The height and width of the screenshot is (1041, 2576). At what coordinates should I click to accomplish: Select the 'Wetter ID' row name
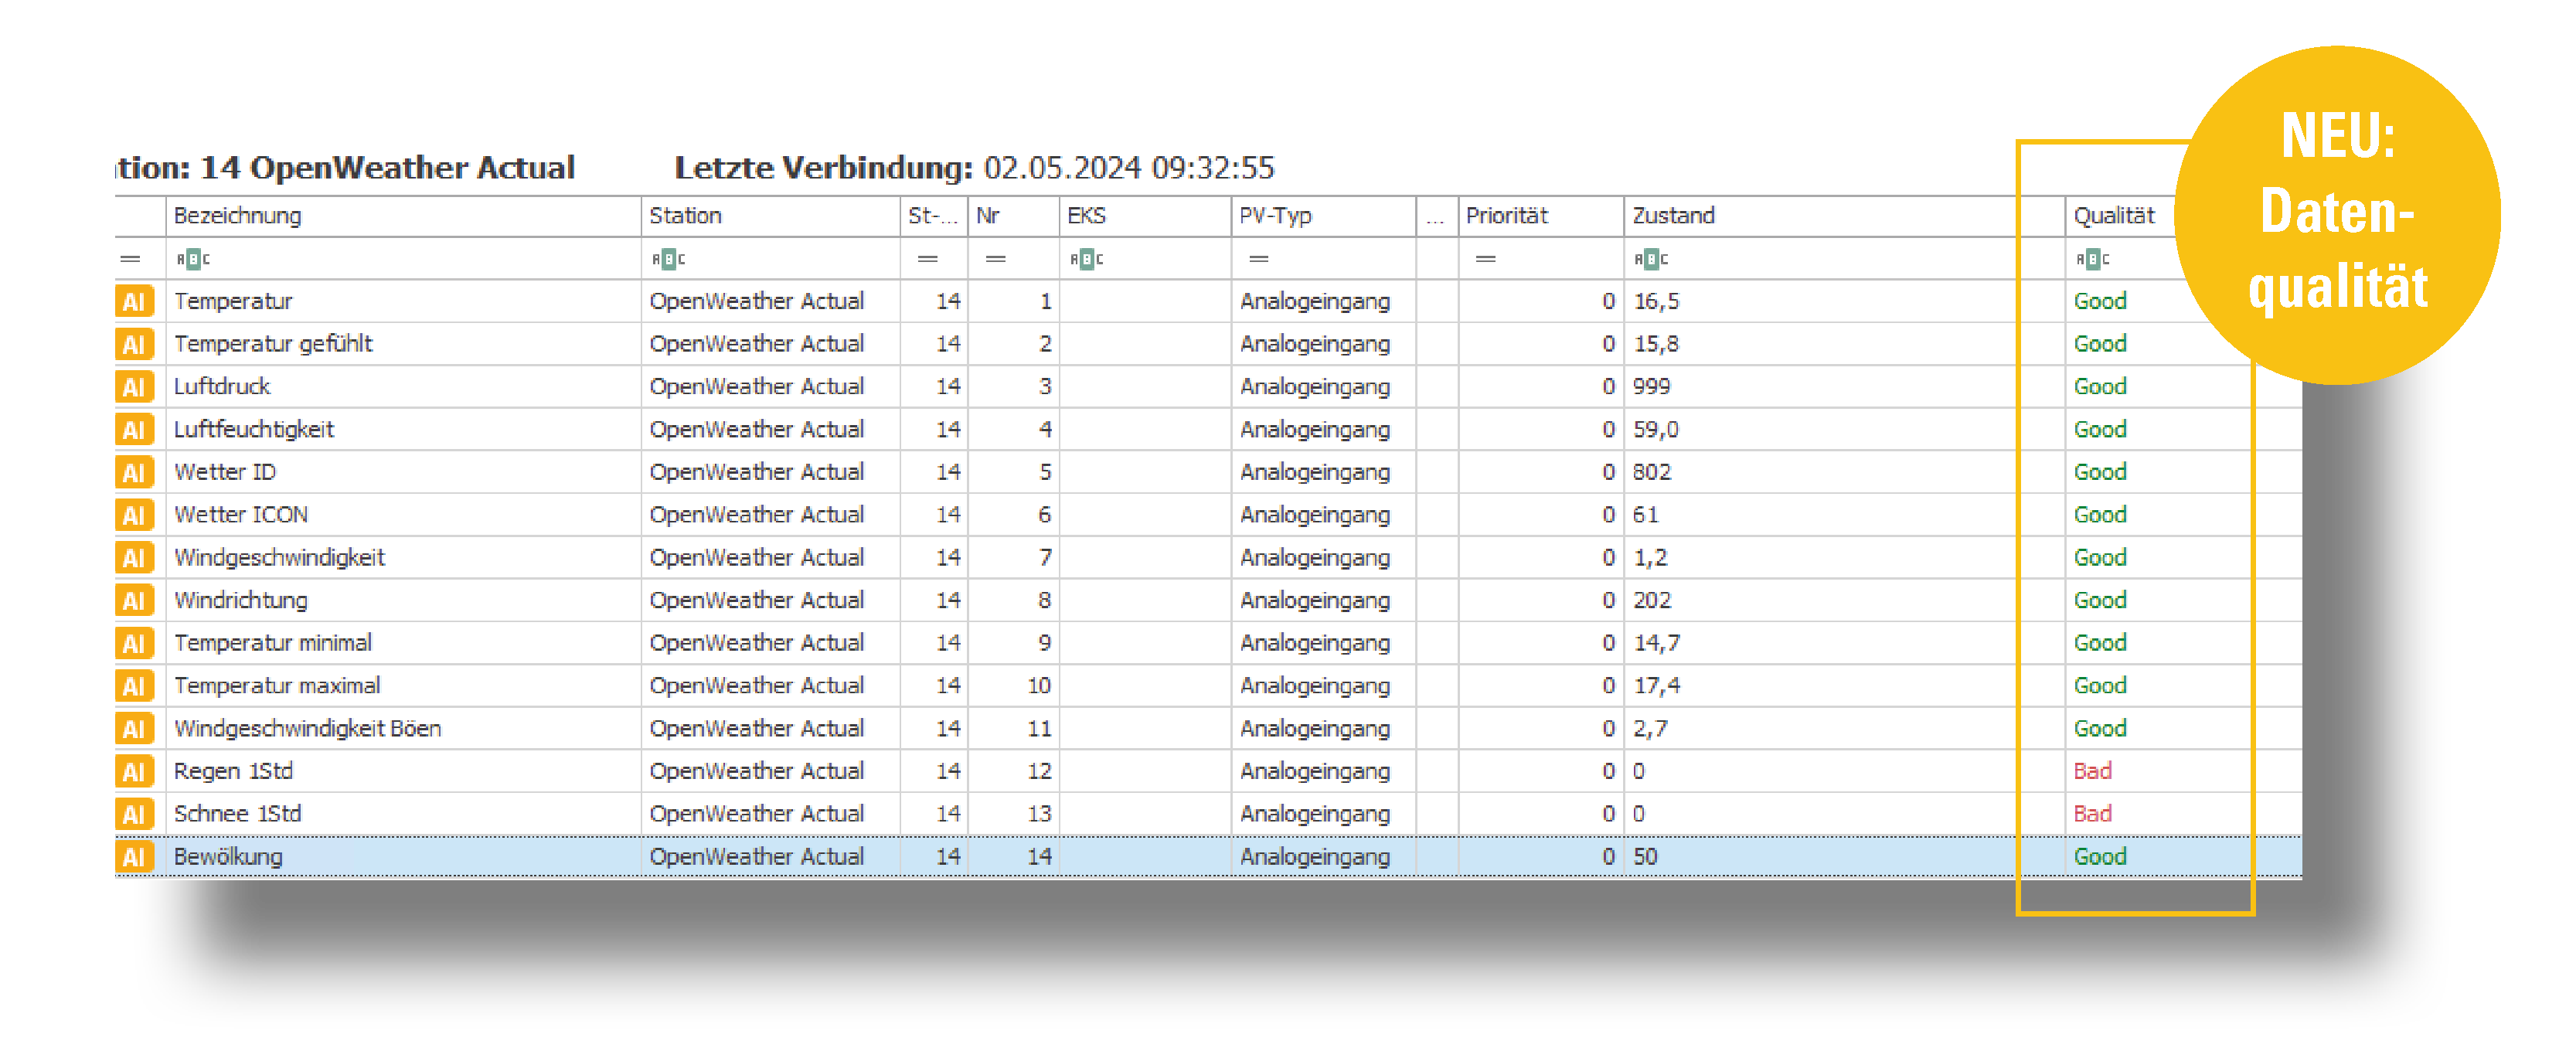coord(225,472)
